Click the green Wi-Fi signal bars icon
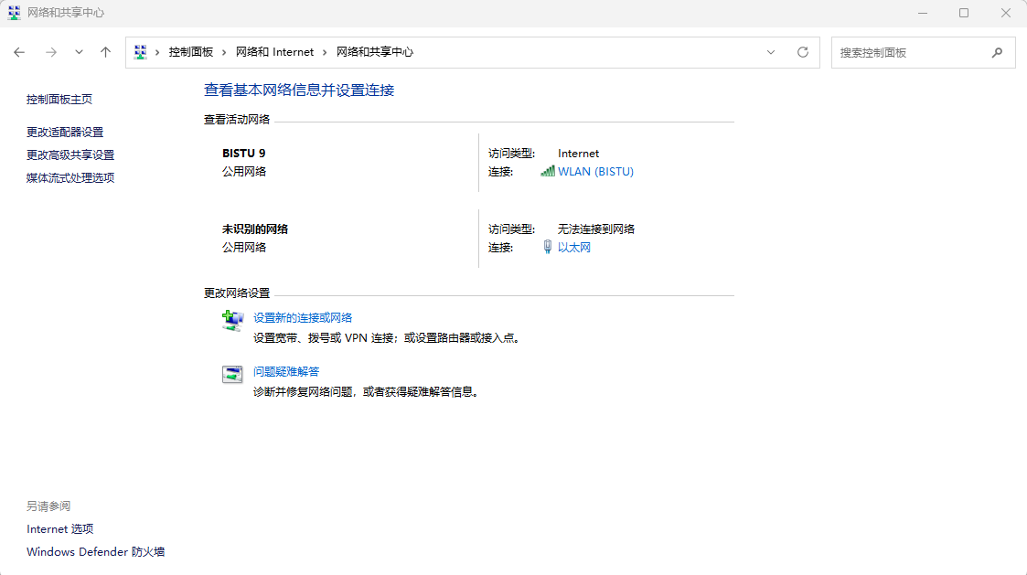Viewport: 1027px width, 575px height. click(x=548, y=171)
